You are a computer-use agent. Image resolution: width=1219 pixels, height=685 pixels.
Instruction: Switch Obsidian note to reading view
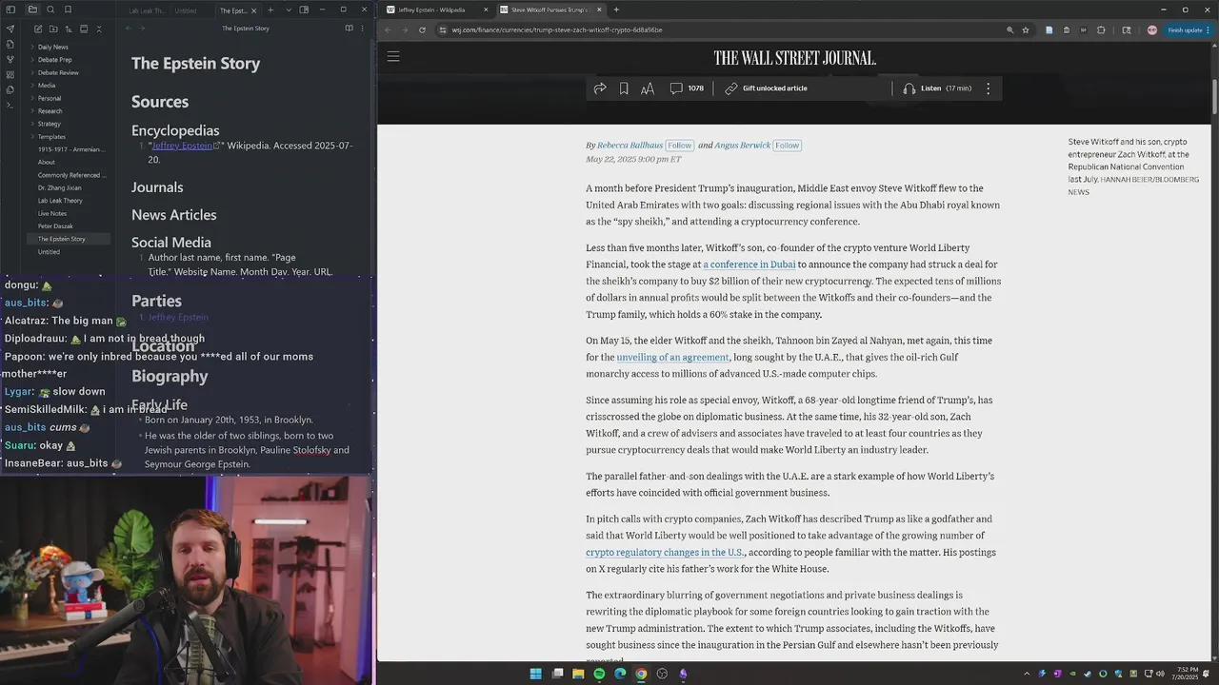[x=349, y=29]
